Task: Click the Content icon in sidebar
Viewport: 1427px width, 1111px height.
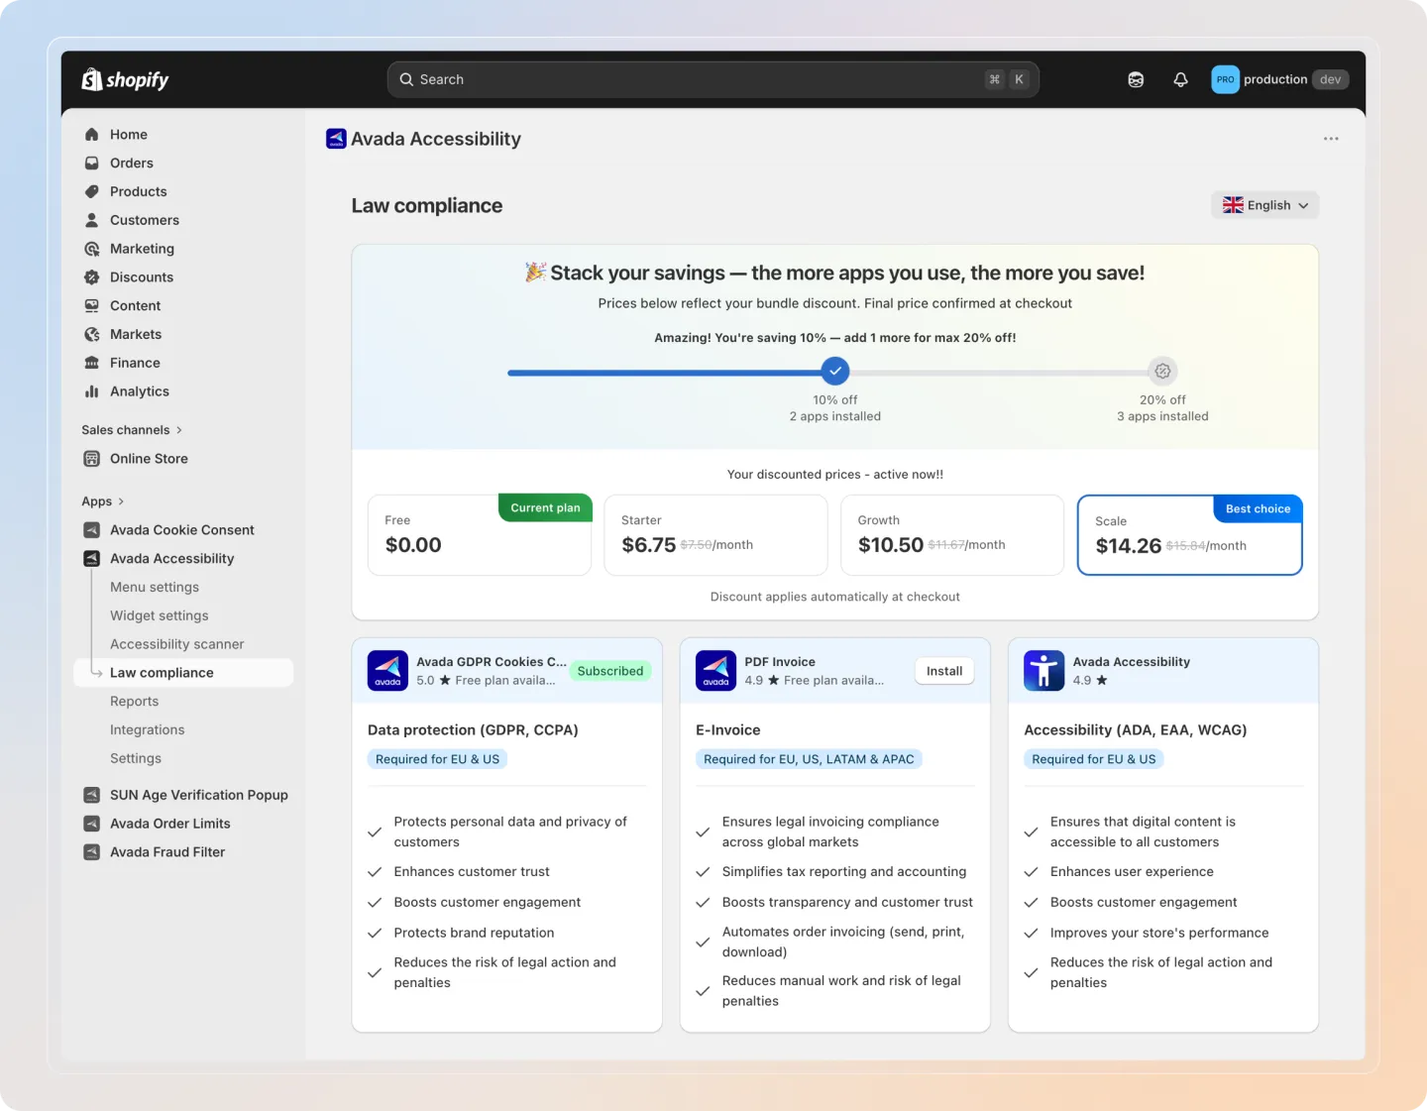Action: [92, 305]
